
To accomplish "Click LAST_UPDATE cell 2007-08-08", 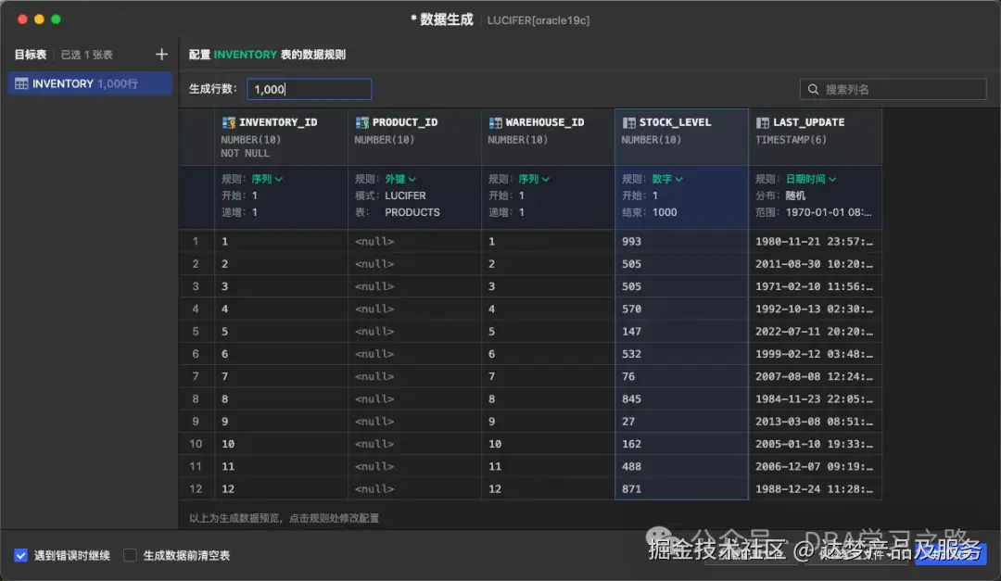I will tap(814, 377).
